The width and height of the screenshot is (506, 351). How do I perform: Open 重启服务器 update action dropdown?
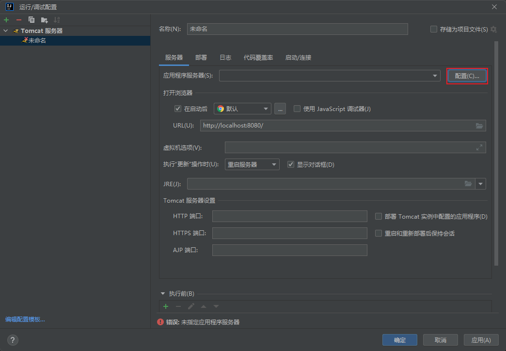252,165
